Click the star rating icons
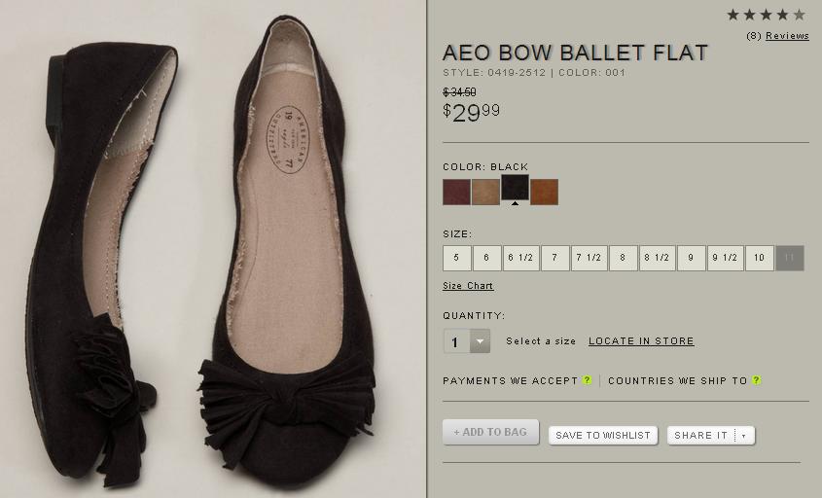Viewport: 822px width, 498px height. click(x=766, y=15)
